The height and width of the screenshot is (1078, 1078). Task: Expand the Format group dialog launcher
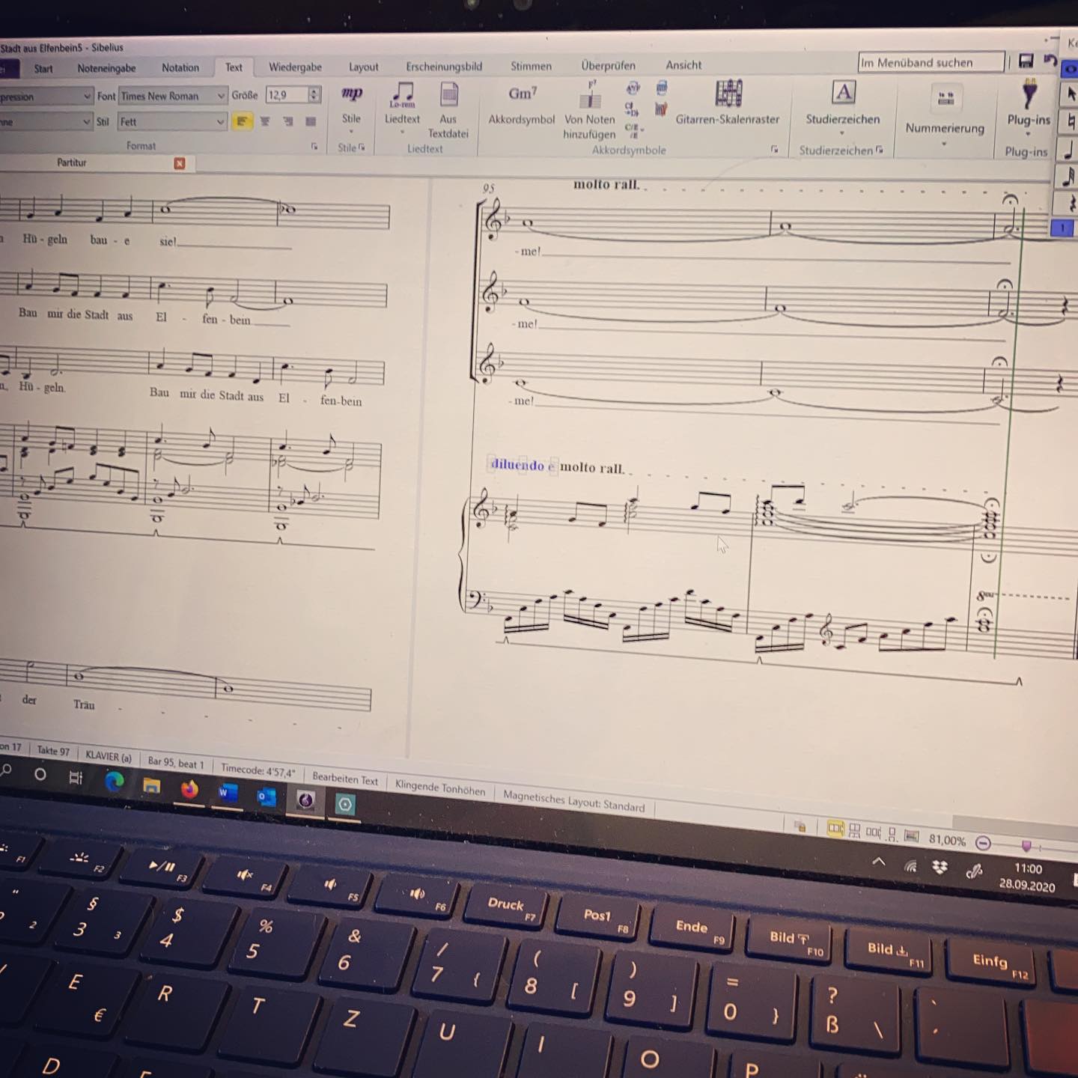click(314, 147)
